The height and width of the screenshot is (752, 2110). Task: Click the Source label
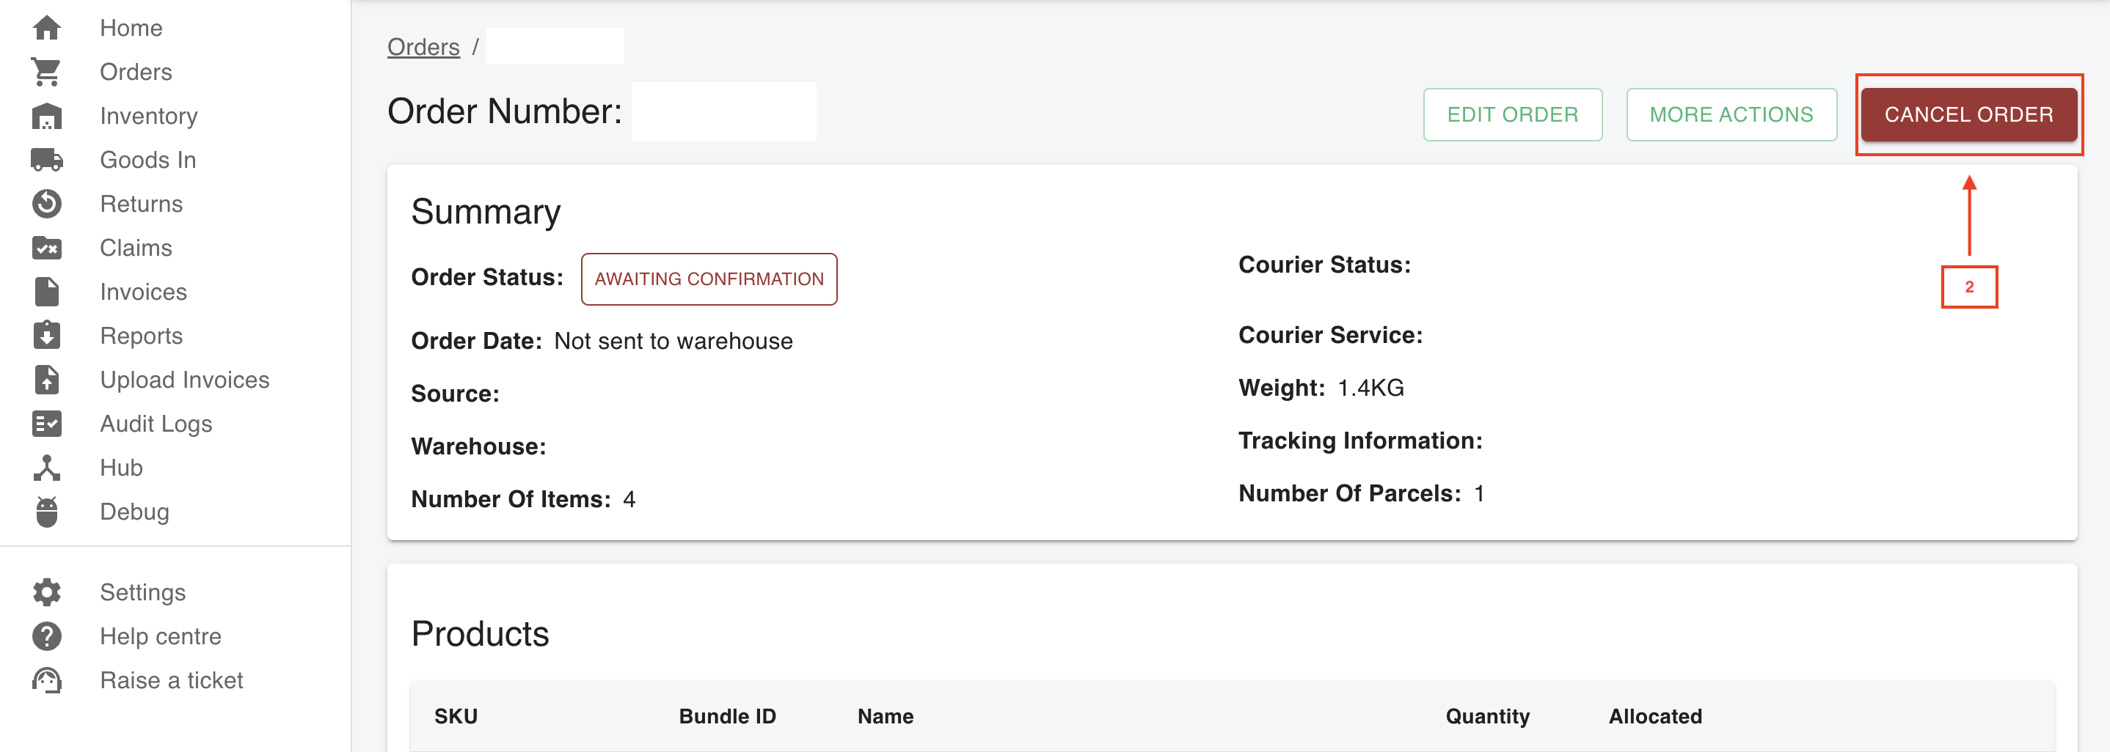[456, 394]
